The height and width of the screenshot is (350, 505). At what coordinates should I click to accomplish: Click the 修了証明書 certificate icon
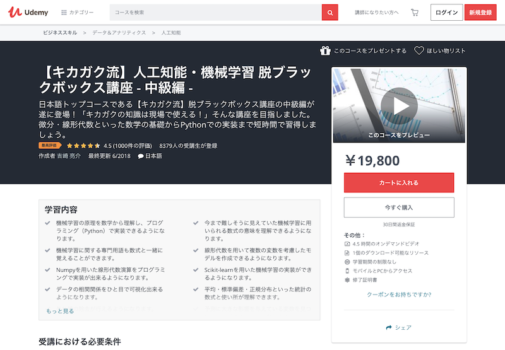347,280
